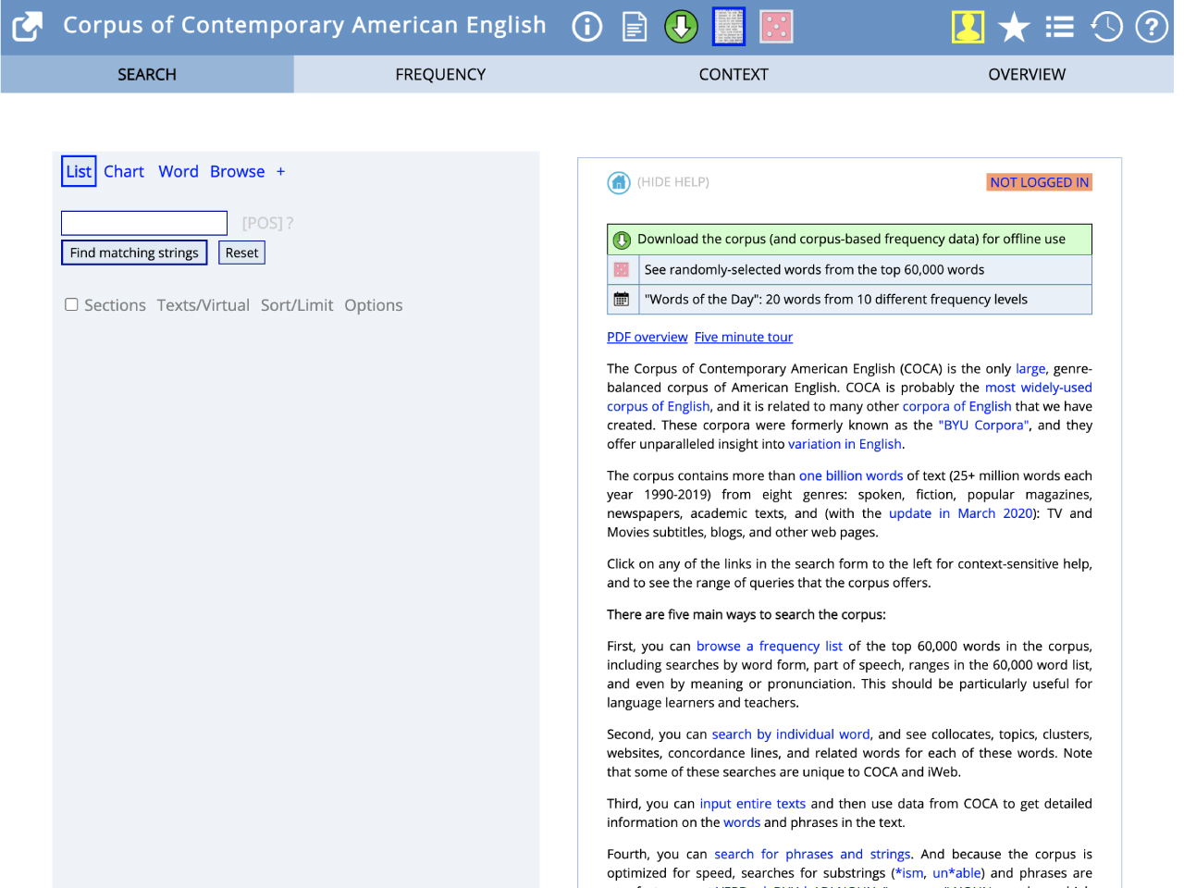Follow the 'search for phrases and strings' link
The height and width of the screenshot is (888, 1184).
coord(812,854)
